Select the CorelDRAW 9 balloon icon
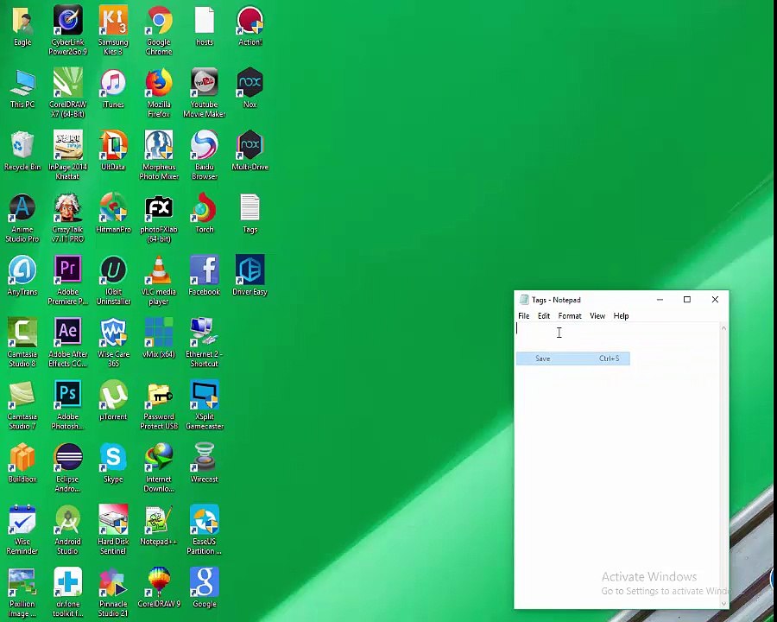 pos(159,583)
